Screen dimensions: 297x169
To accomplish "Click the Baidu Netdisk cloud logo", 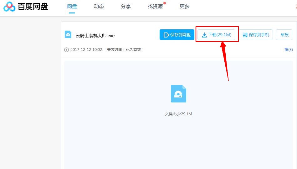I will click(9, 7).
